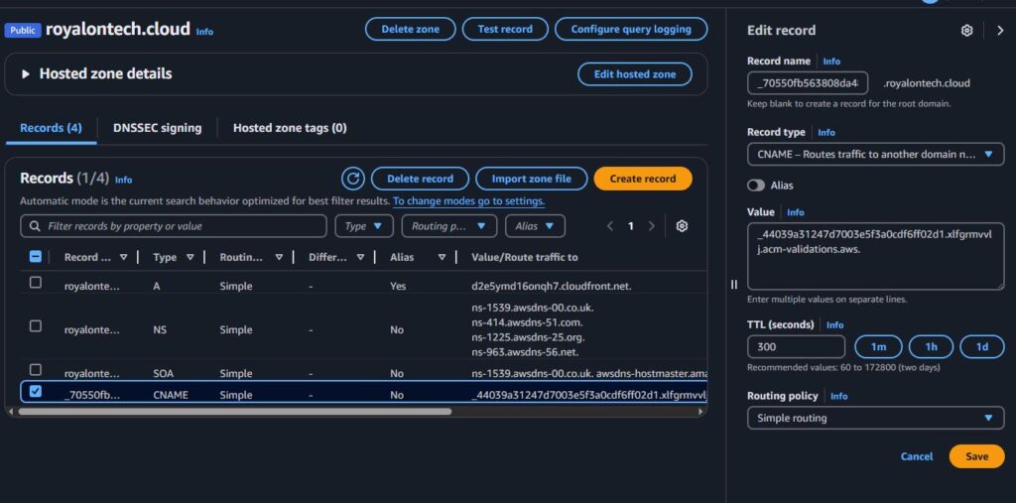The width and height of the screenshot is (1016, 503).
Task: Click Delete zone button
Action: click(410, 29)
